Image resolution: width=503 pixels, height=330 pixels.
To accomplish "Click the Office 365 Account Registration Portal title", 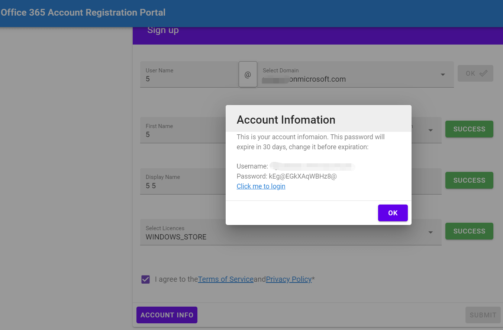I will (x=83, y=12).
